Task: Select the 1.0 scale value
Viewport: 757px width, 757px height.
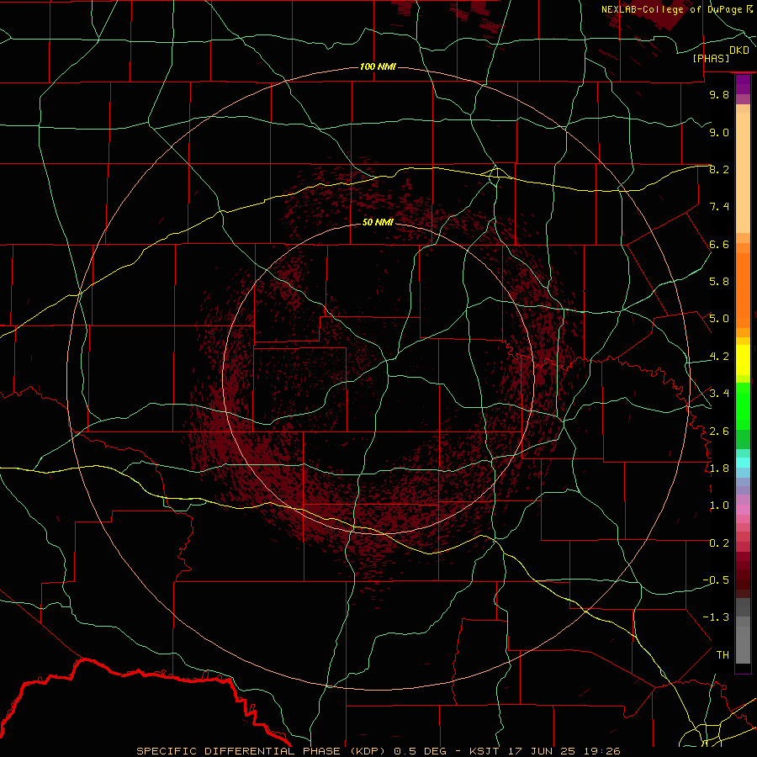Action: click(x=719, y=506)
